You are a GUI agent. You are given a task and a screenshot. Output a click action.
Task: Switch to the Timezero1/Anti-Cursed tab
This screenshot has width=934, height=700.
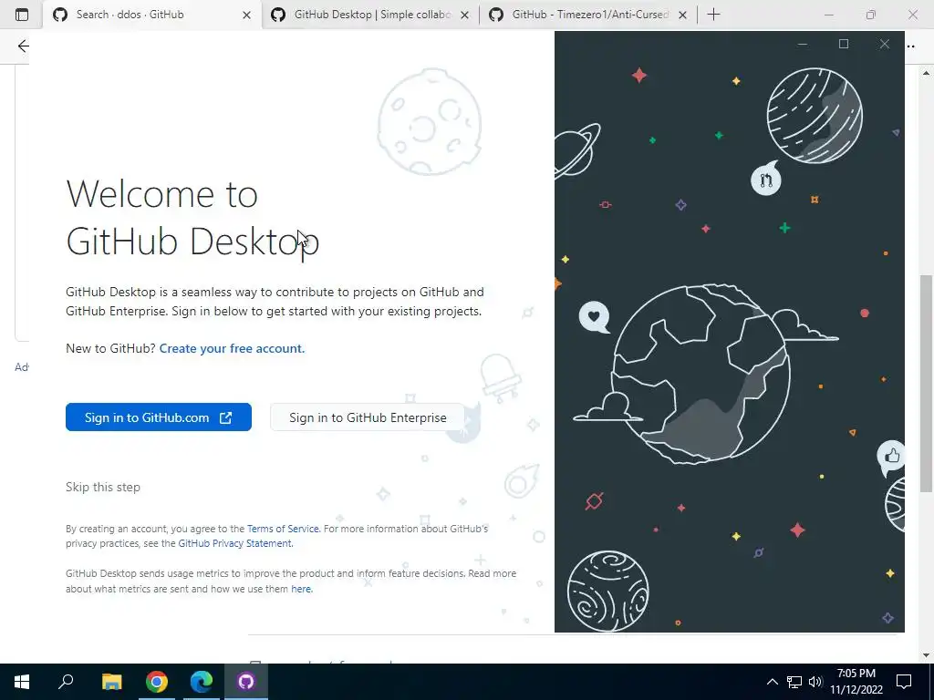point(588,15)
